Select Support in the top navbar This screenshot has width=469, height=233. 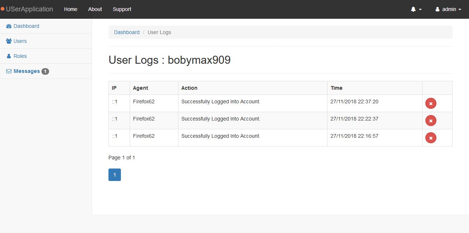click(122, 9)
